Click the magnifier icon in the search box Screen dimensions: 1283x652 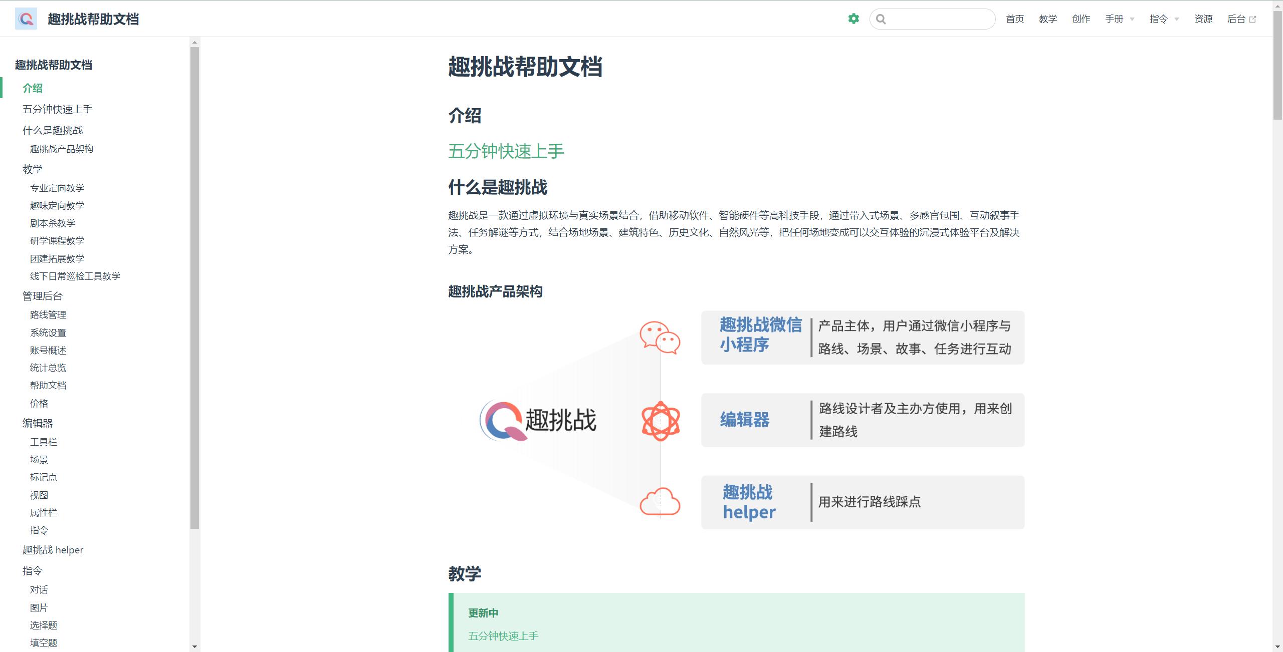click(x=881, y=19)
